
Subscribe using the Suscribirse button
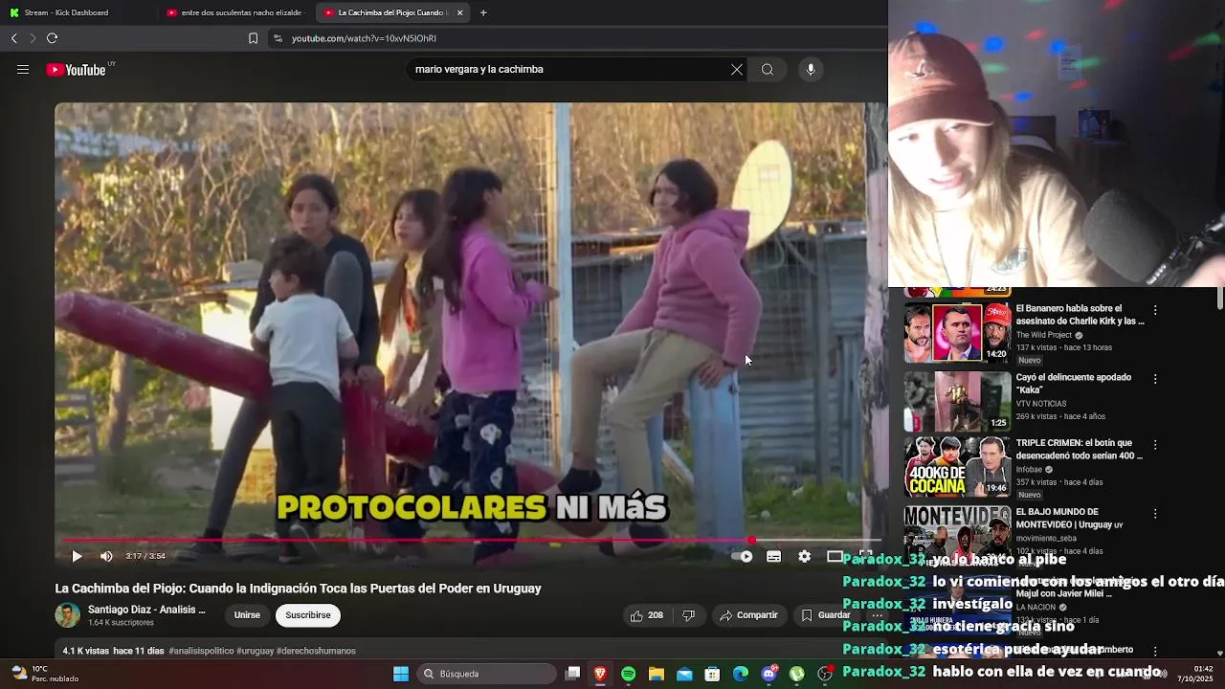click(308, 615)
